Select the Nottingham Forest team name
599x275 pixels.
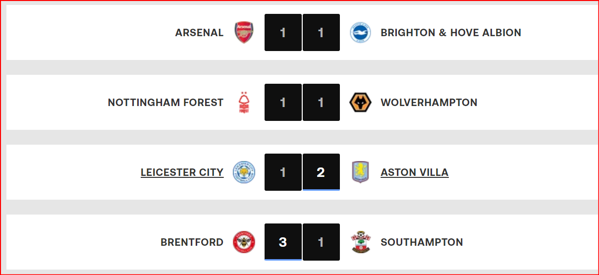pos(165,103)
